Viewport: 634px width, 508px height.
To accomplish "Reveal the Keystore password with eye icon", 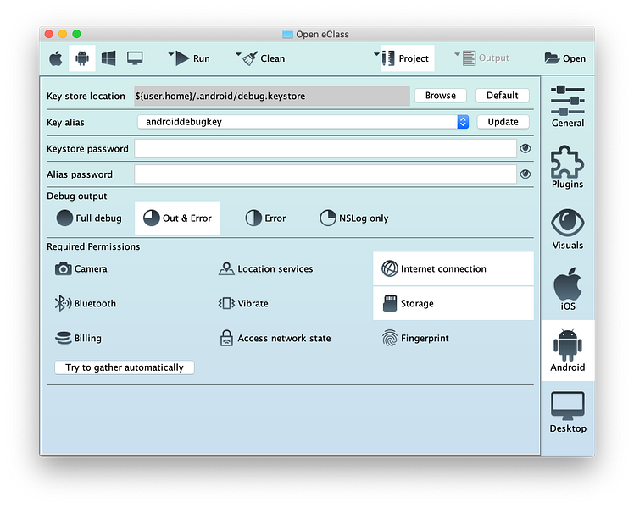I will (x=526, y=149).
